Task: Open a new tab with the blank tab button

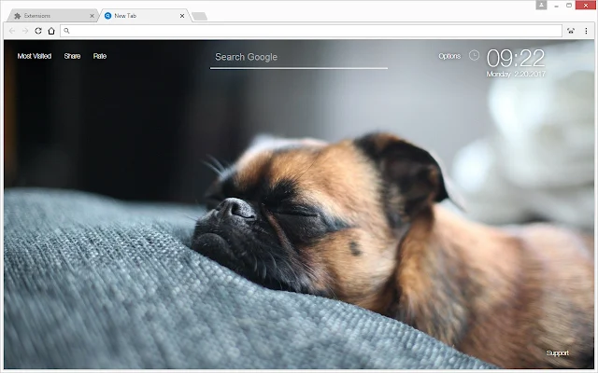Action: pos(199,16)
